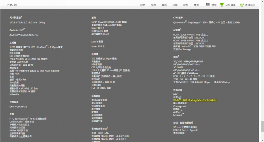This screenshot has height=142, width=264.
Task: Click the Miracast line
Action: [178, 115]
